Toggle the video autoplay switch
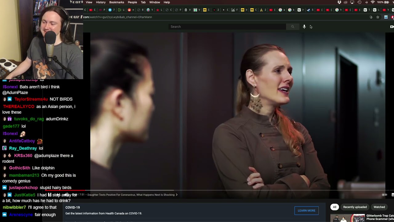 point(384,195)
